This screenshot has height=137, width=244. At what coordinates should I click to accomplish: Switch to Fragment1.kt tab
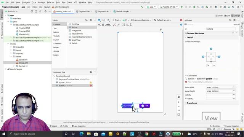point(84,11)
